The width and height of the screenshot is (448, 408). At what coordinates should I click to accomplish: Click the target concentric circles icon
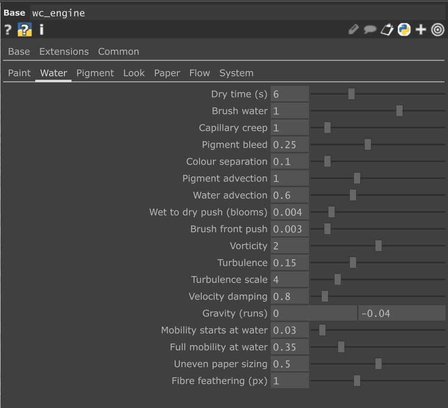[438, 30]
